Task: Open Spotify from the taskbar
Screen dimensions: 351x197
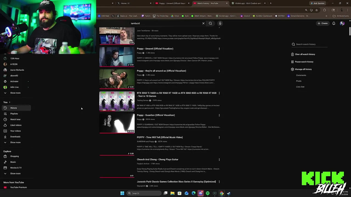Action: [208, 193]
